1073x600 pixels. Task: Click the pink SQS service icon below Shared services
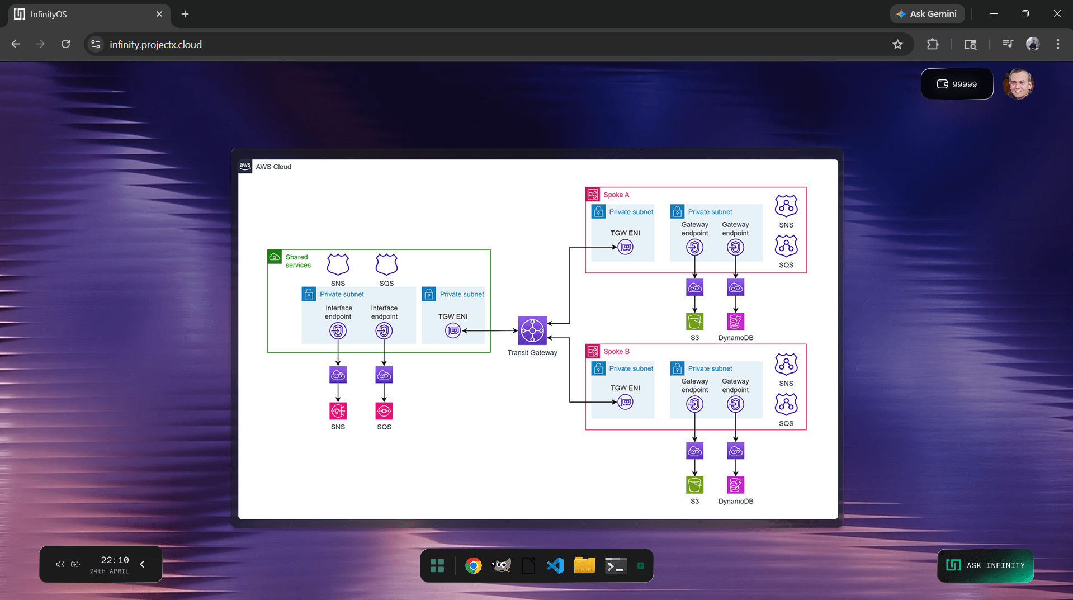[384, 411]
